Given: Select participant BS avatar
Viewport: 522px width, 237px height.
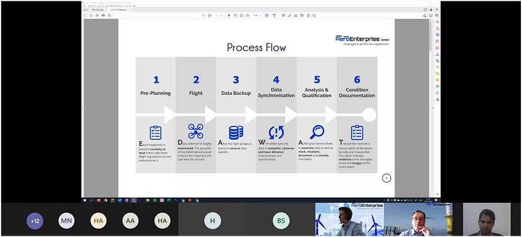Looking at the screenshot, I should tap(280, 221).
